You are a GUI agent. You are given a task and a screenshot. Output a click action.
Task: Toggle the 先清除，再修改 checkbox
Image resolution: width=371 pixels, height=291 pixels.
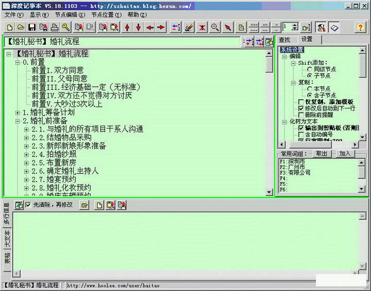(x=28, y=205)
